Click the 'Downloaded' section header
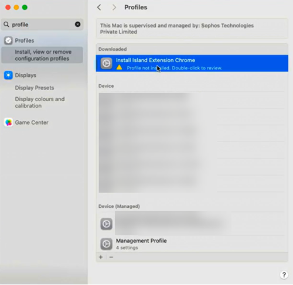Viewport: 293px width, 285px height. tap(113, 49)
